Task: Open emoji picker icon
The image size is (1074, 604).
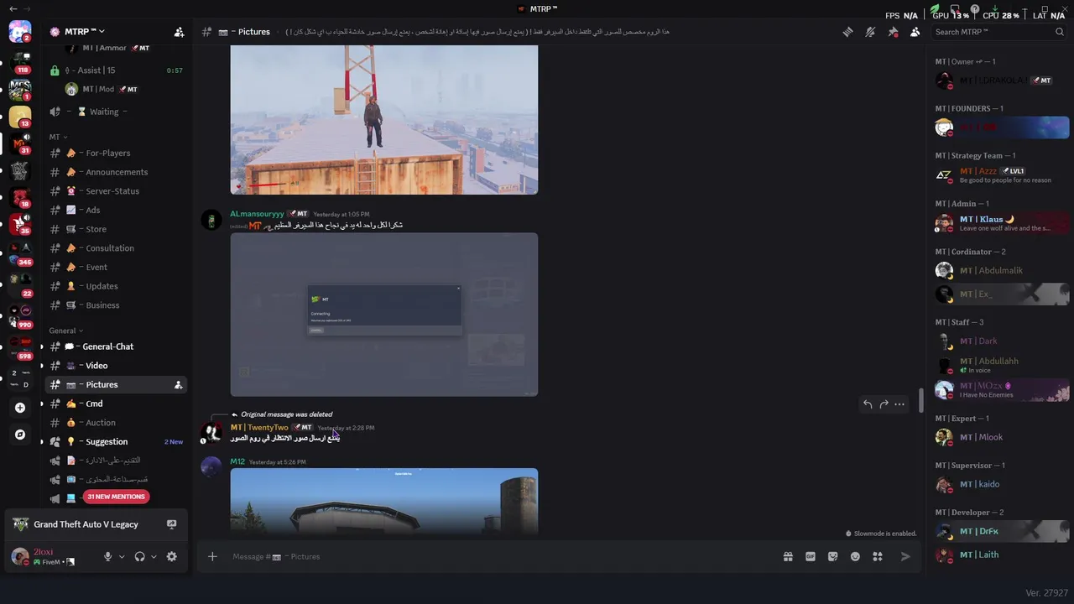Action: tap(855, 556)
